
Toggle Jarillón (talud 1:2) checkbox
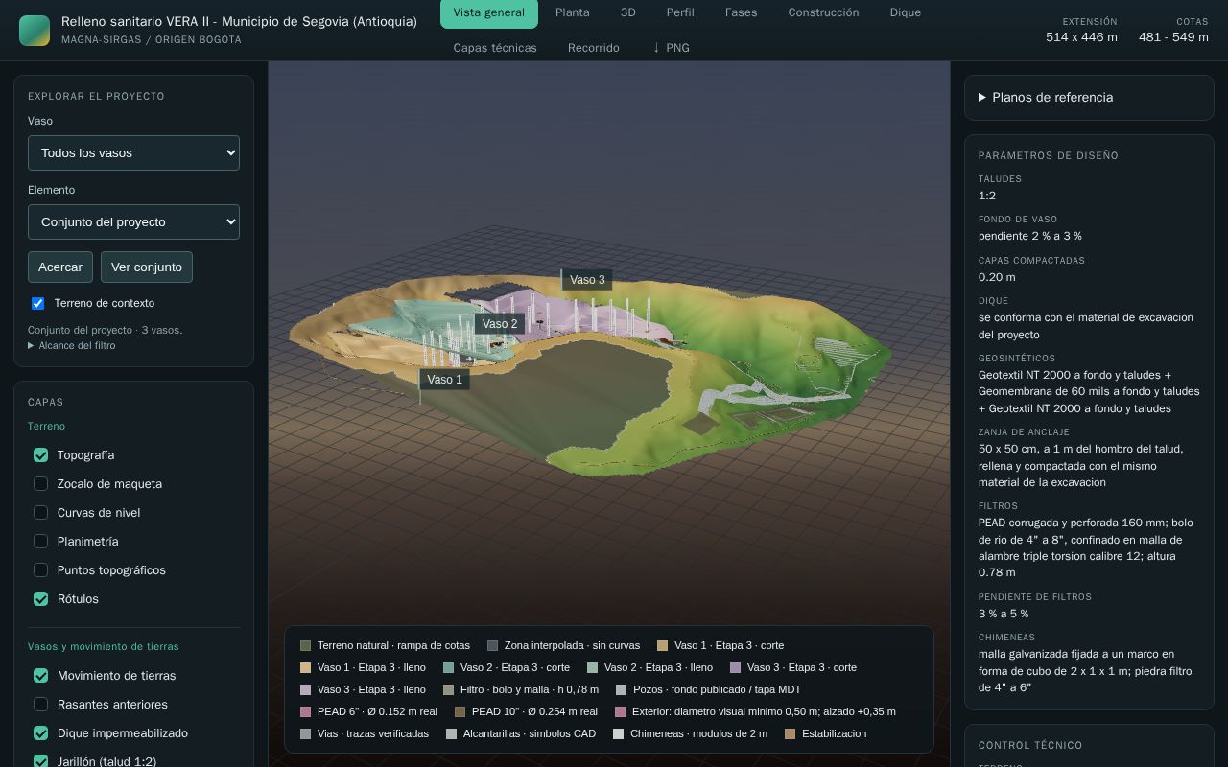41,762
